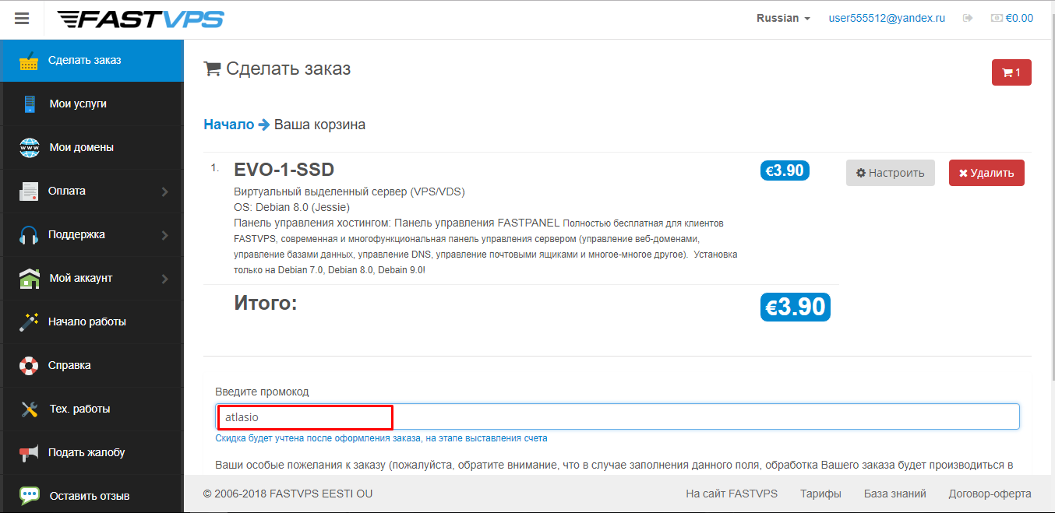The image size is (1055, 513).
Task: Open Оставить отзыв menu item
Action: coord(89,496)
